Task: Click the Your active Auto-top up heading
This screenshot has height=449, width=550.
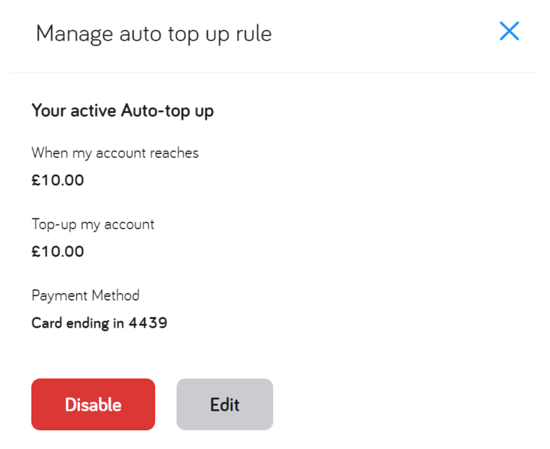Action: (123, 110)
